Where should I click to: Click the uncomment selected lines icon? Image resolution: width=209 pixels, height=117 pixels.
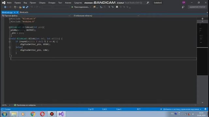click(112, 7)
